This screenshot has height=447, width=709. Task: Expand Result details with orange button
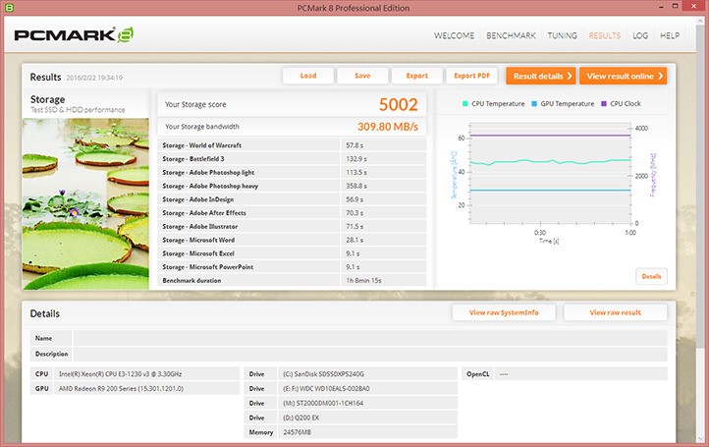pyautogui.click(x=540, y=76)
